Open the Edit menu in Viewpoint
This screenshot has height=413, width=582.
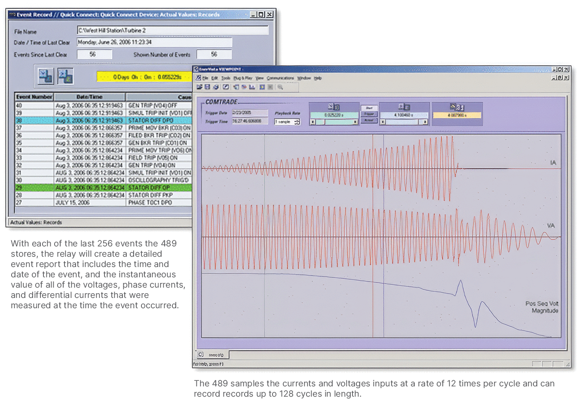pos(214,78)
